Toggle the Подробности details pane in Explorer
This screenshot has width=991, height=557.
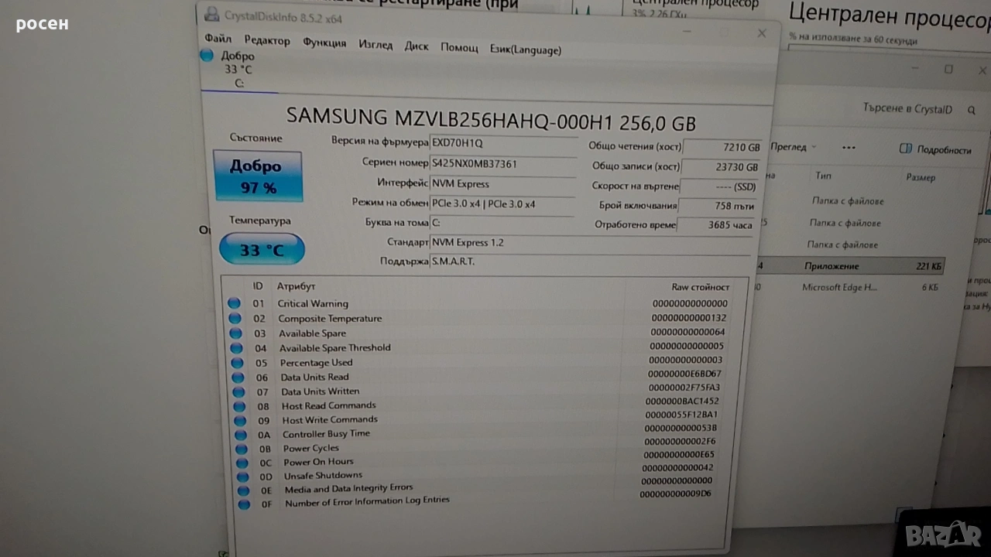pyautogui.click(x=935, y=149)
